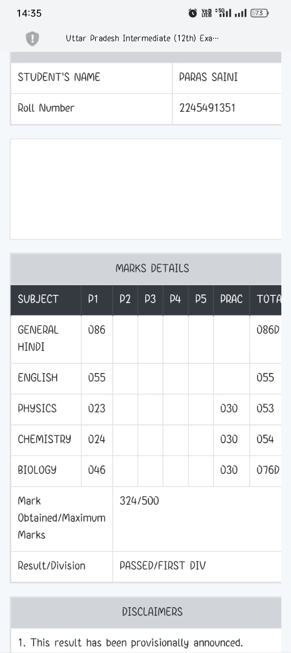
Task: Tap the 5G signal strength icon
Action: pos(223,13)
